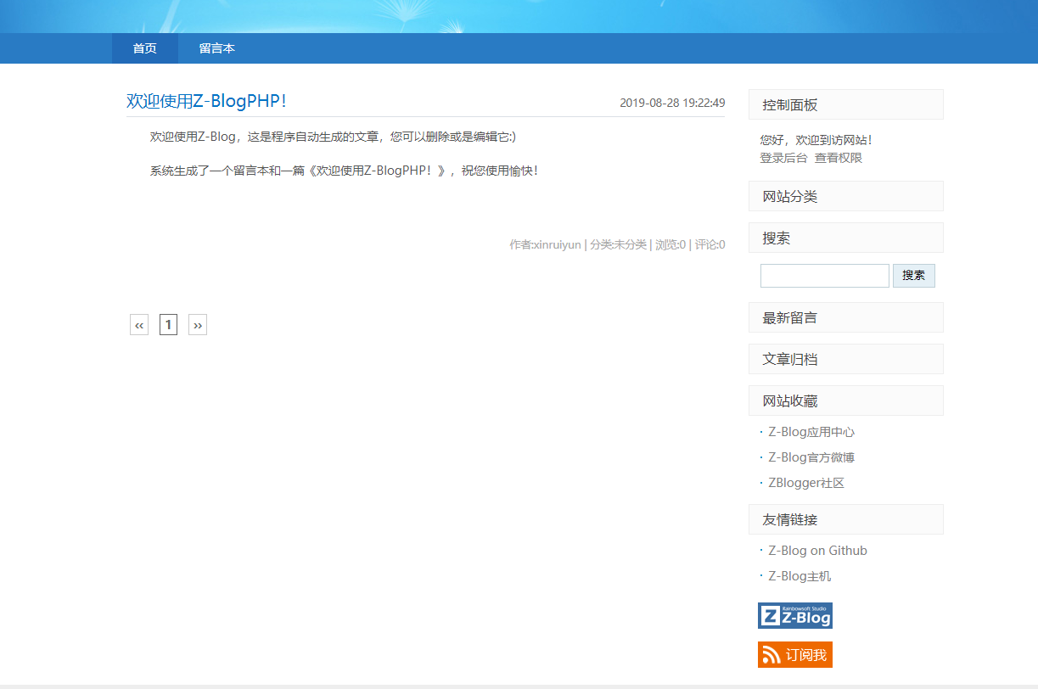Screen dimensions: 1038x689
Task: Click the 网站收藏 sidebar heading
Action: (846, 401)
